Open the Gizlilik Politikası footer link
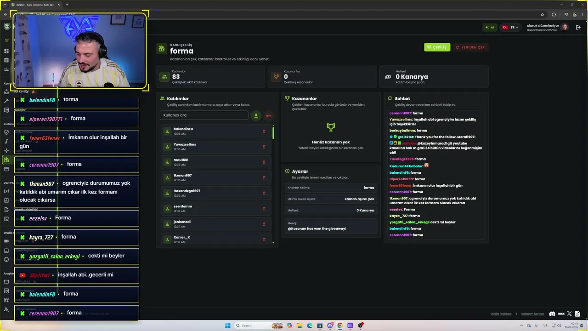The height and width of the screenshot is (331, 588). click(x=501, y=314)
